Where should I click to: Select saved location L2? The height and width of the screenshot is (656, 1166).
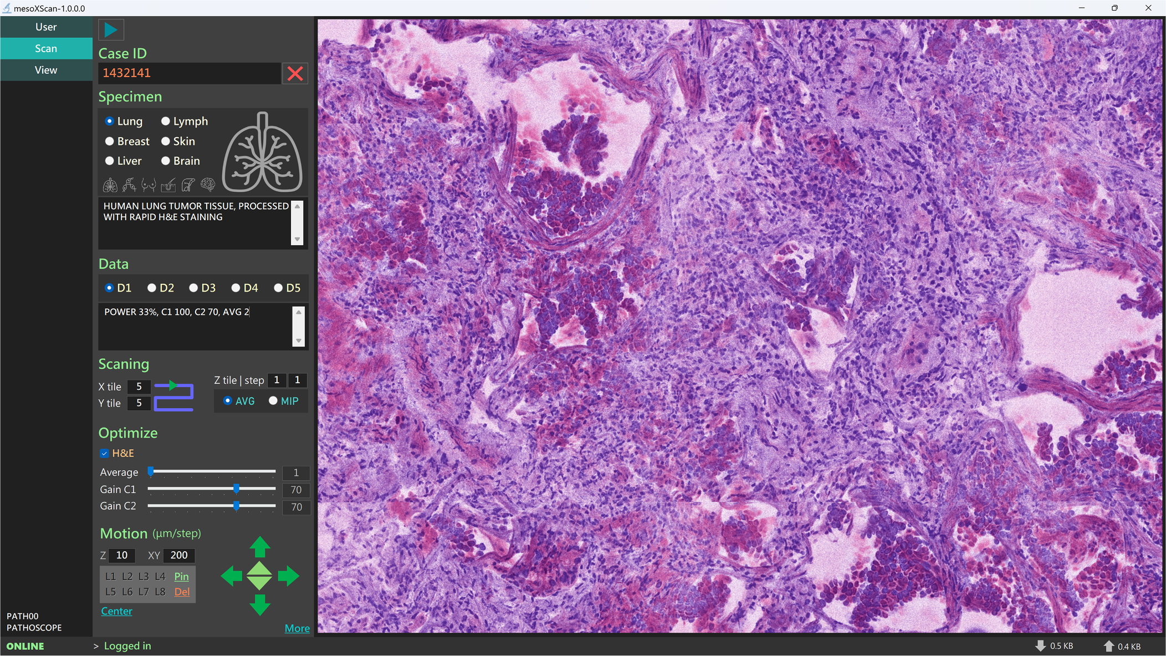pos(127,577)
